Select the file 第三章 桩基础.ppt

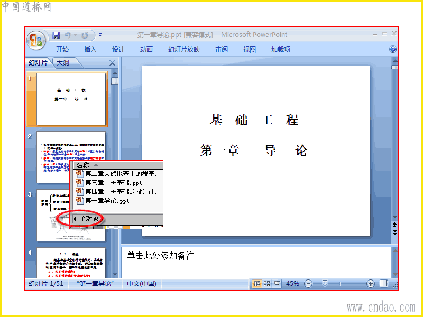click(113, 183)
